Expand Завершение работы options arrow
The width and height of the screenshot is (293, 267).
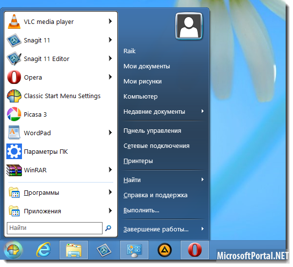(x=202, y=229)
